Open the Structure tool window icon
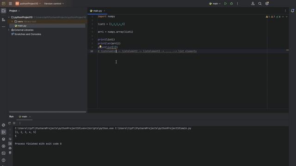This screenshot has width=296, height=166. (x=3, y=19)
